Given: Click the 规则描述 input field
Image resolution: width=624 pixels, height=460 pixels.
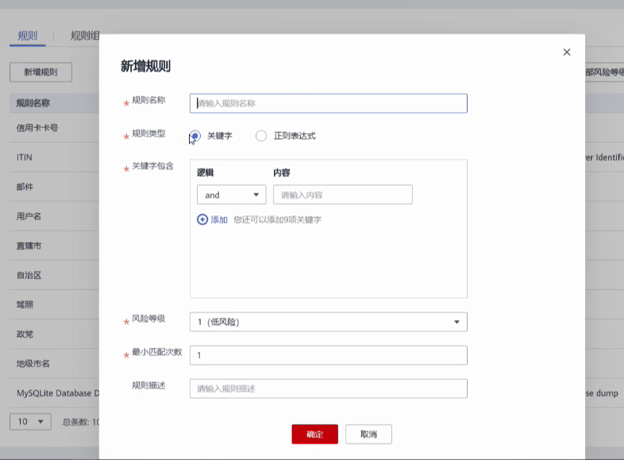Looking at the screenshot, I should (x=329, y=388).
